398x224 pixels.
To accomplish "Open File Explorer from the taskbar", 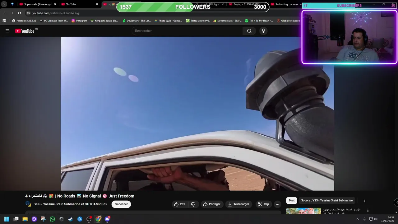I will pyautogui.click(x=25, y=219).
